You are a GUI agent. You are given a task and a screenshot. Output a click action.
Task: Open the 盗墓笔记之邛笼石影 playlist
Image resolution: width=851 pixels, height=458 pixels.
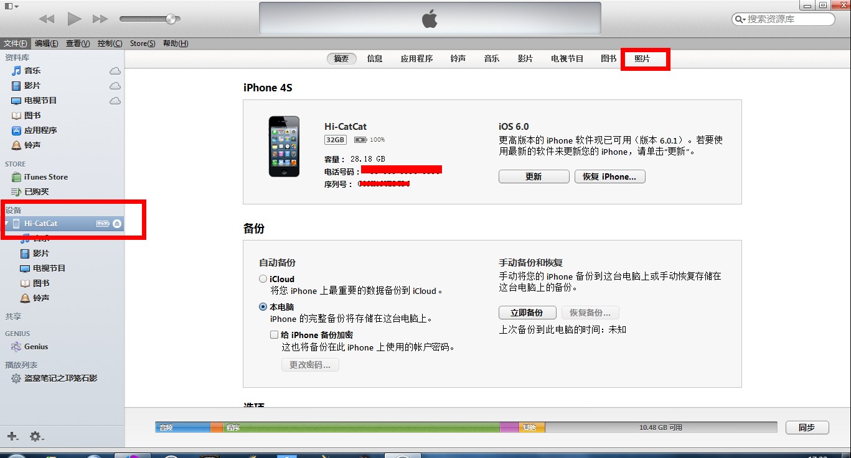60,378
